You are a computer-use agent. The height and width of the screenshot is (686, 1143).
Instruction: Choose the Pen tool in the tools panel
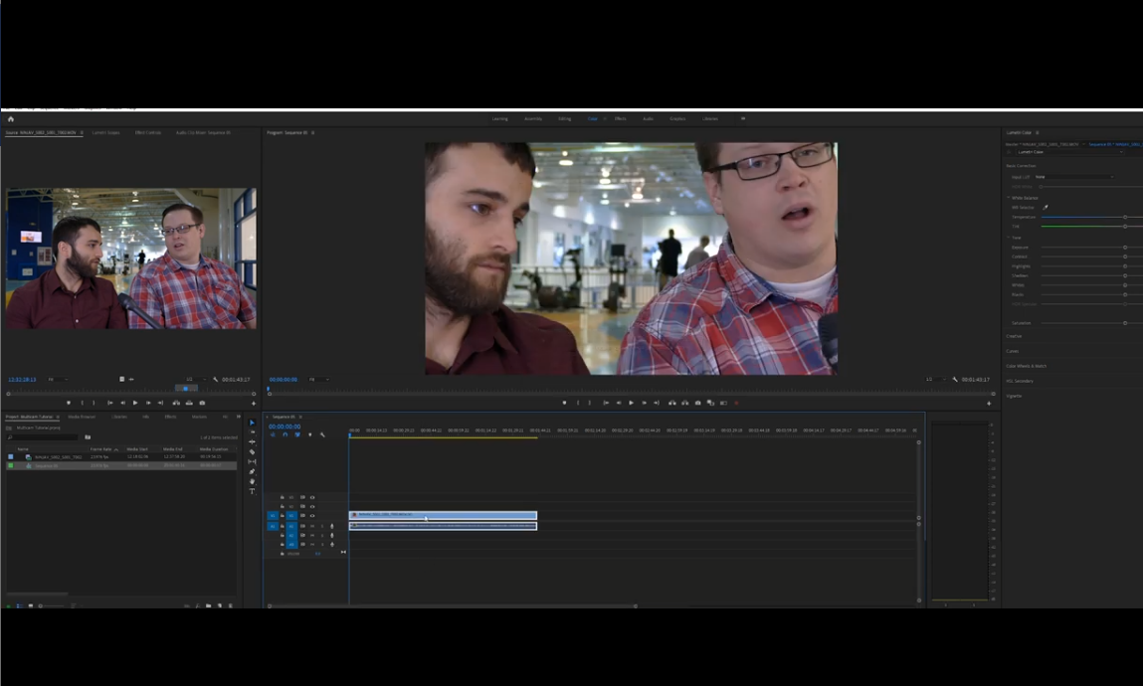(x=252, y=471)
